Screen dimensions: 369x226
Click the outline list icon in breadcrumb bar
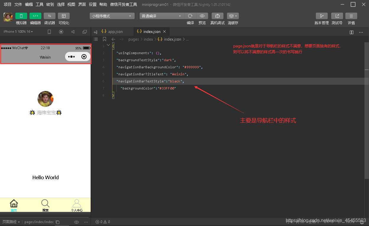96,39
